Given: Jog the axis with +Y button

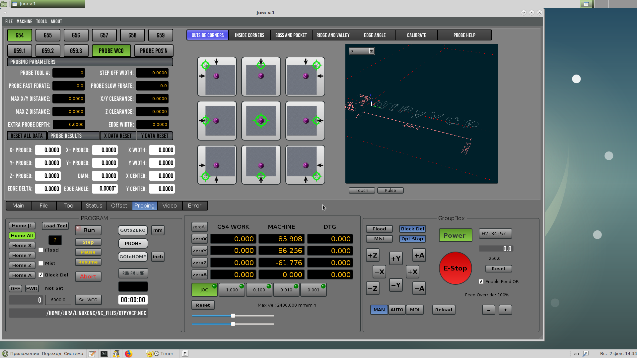Looking at the screenshot, I should [x=396, y=259].
